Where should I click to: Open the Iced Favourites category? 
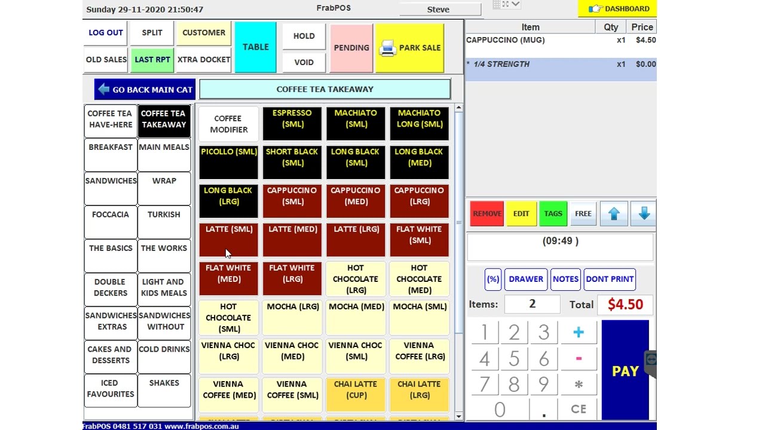click(x=111, y=390)
